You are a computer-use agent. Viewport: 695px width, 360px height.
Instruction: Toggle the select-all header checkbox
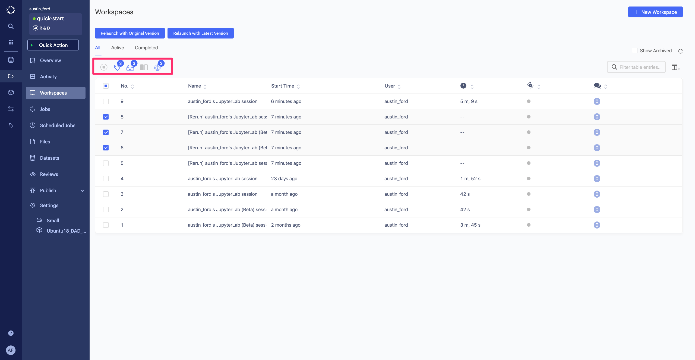tap(106, 86)
